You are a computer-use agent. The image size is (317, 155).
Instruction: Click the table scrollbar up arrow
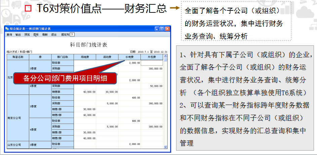pos(165,56)
